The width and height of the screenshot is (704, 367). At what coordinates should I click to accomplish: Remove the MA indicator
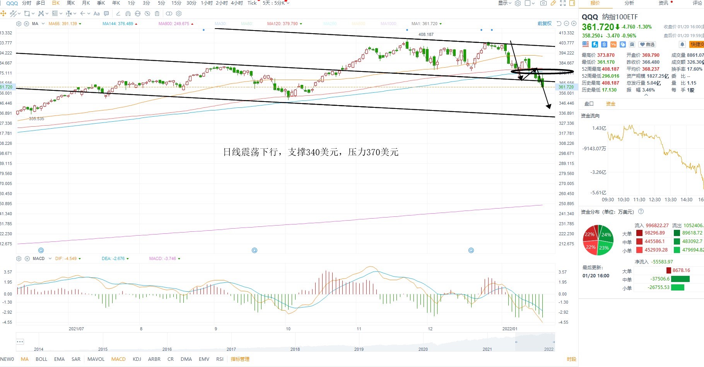(x=26, y=24)
